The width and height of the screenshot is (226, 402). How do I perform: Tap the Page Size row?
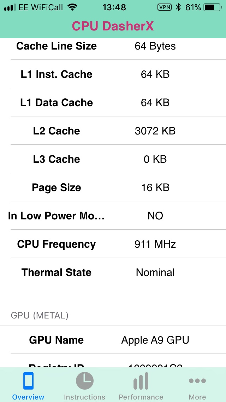pyautogui.click(x=113, y=188)
